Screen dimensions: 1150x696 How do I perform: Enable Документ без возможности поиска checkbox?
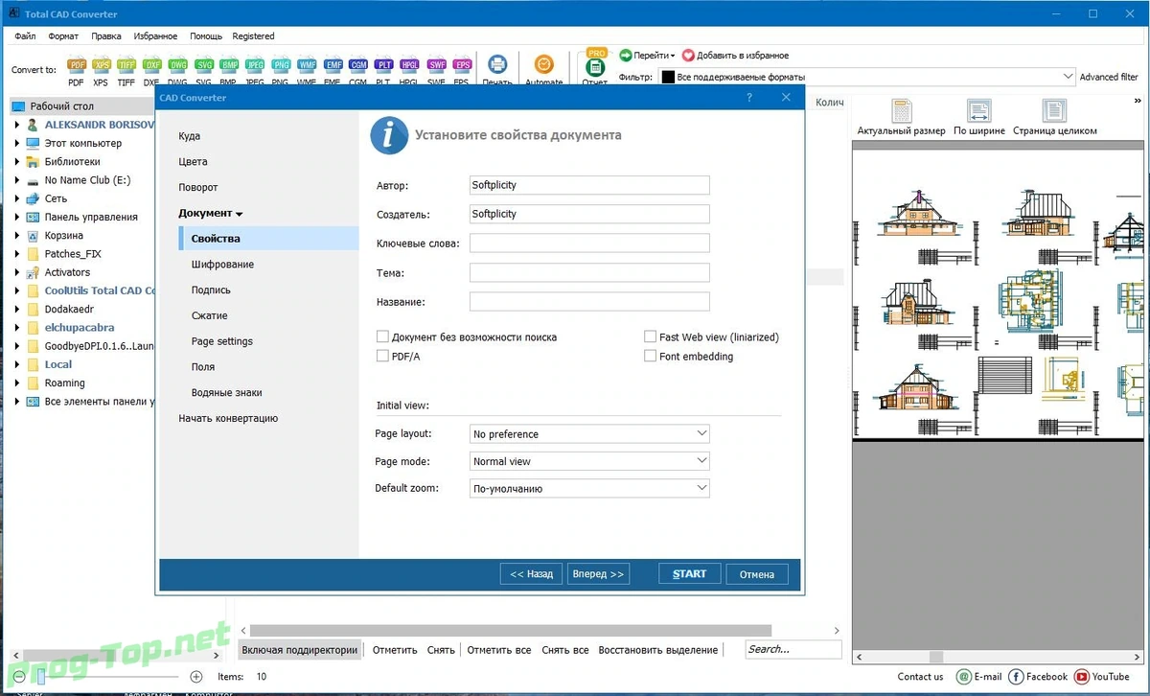[x=382, y=336]
